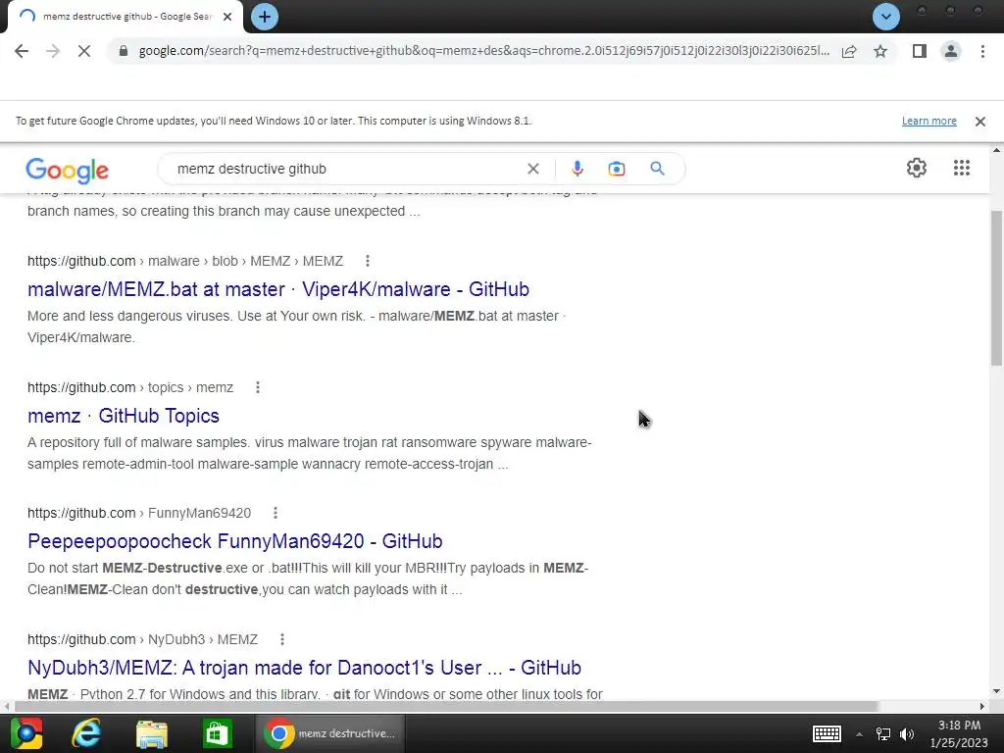Expand tab search dropdown arrow
Viewport: 1004px width, 753px height.
click(x=886, y=17)
